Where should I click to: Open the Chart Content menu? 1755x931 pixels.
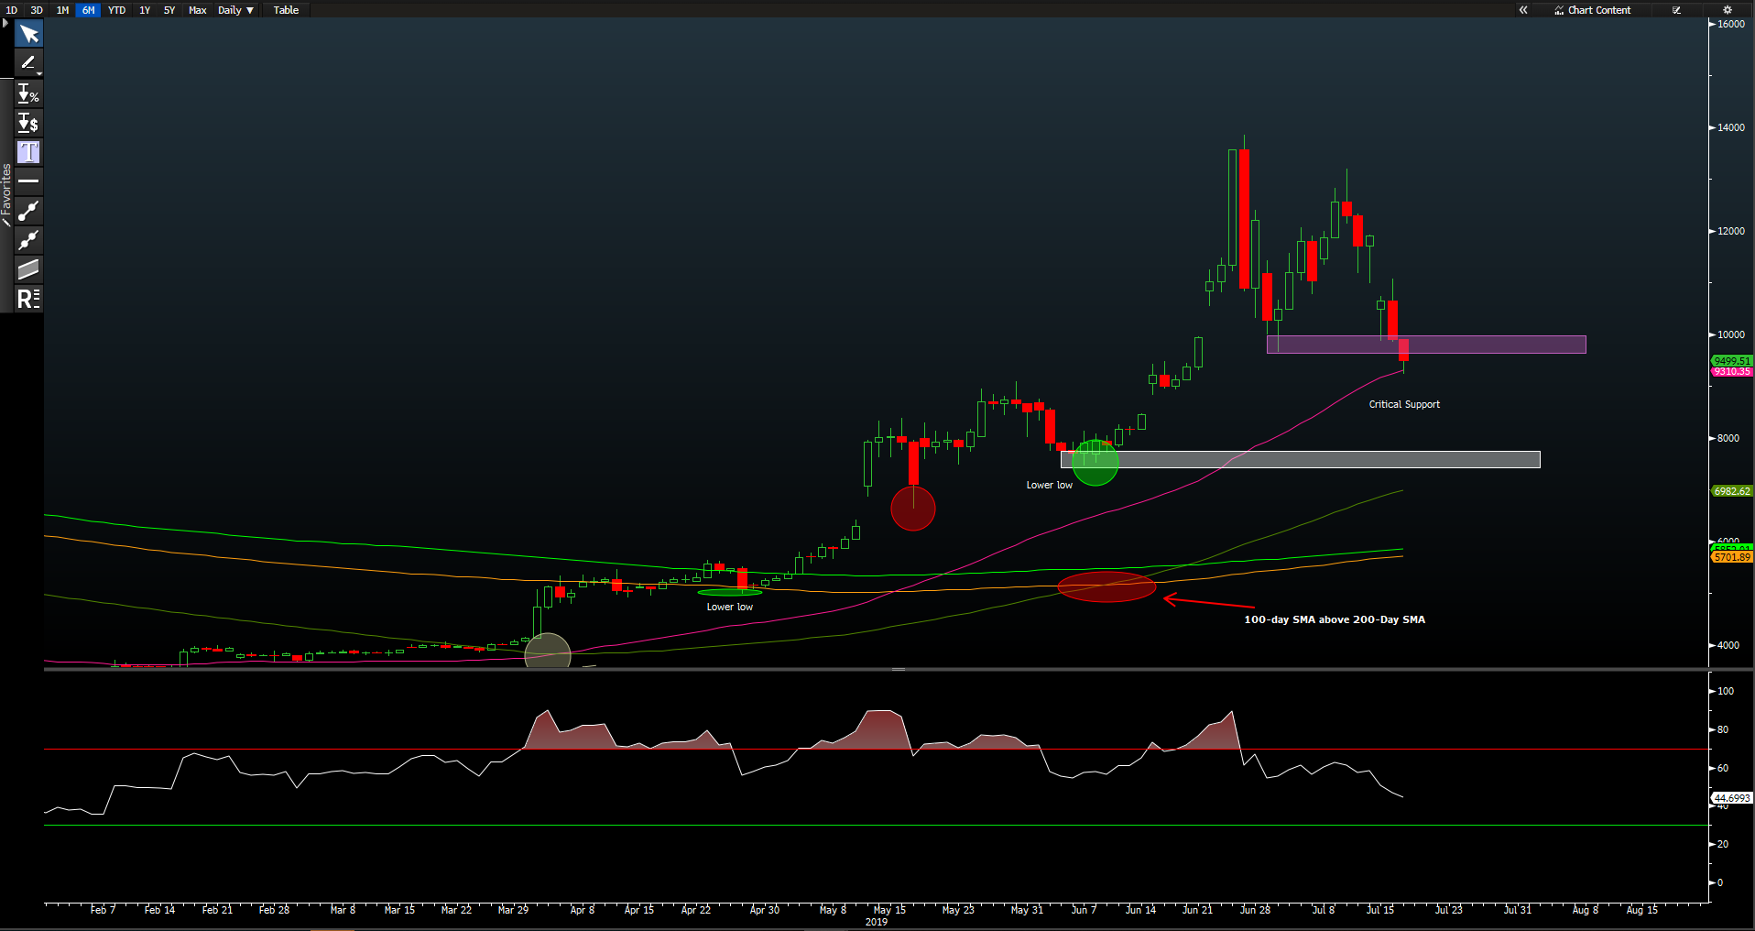[x=1593, y=10]
